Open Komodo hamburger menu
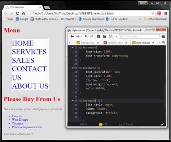Image resolution: width=171 pixels, height=142 pixels. [163, 36]
